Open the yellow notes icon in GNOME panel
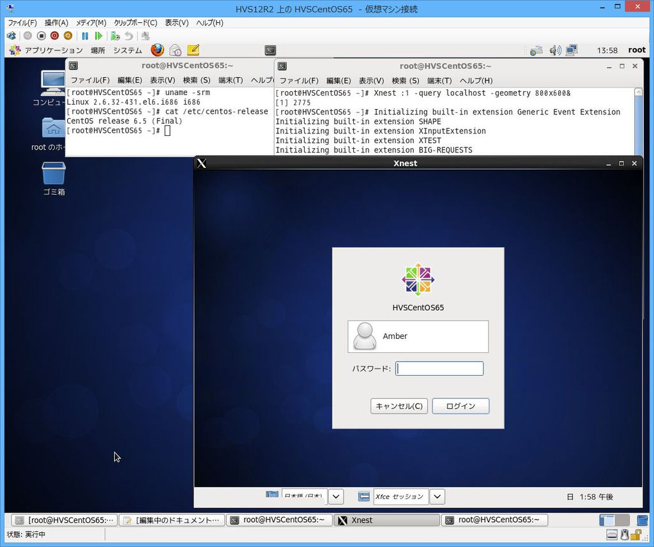 click(193, 50)
